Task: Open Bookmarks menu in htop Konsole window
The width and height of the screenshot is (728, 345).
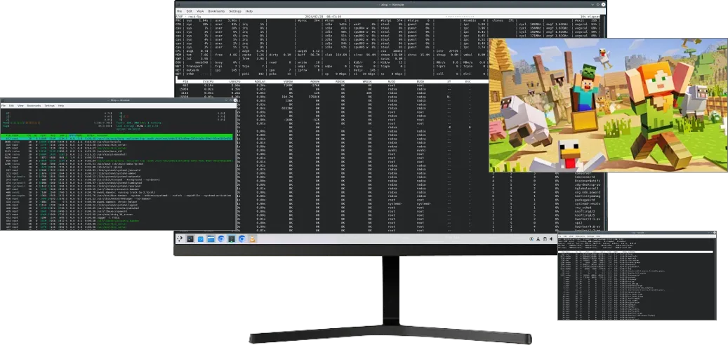Action: click(x=34, y=106)
